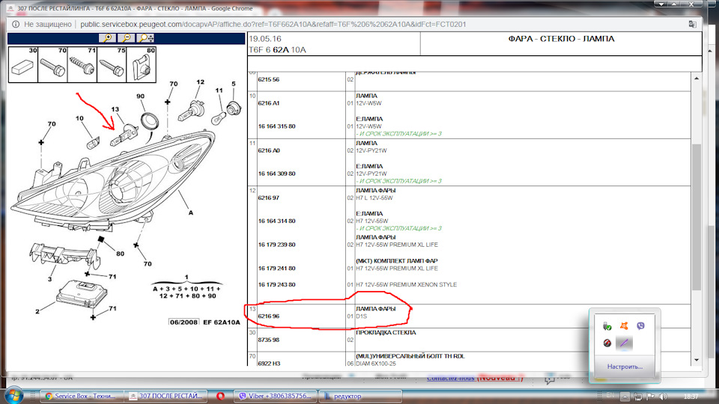Click the Настроить... link in tray popup
The height and width of the screenshot is (404, 719).
pyautogui.click(x=625, y=367)
